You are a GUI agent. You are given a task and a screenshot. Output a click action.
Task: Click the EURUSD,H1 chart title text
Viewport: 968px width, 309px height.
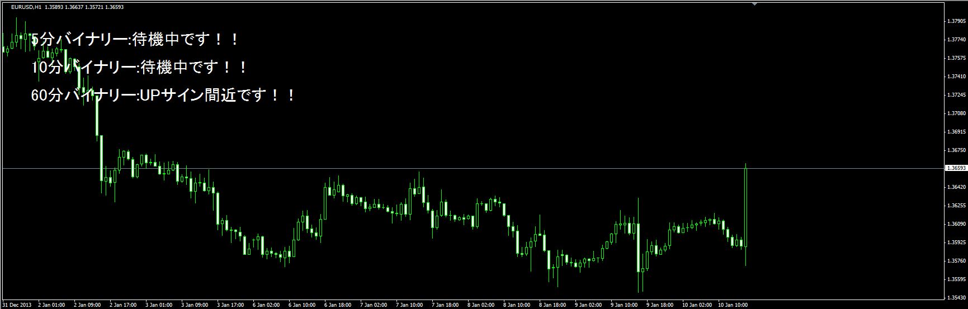25,7
